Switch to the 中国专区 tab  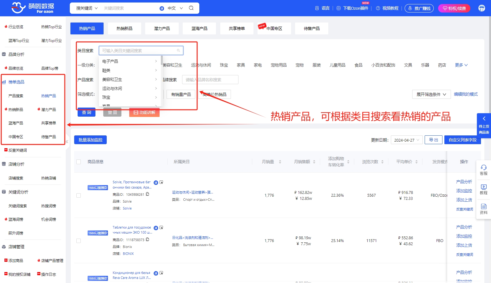pos(274,28)
